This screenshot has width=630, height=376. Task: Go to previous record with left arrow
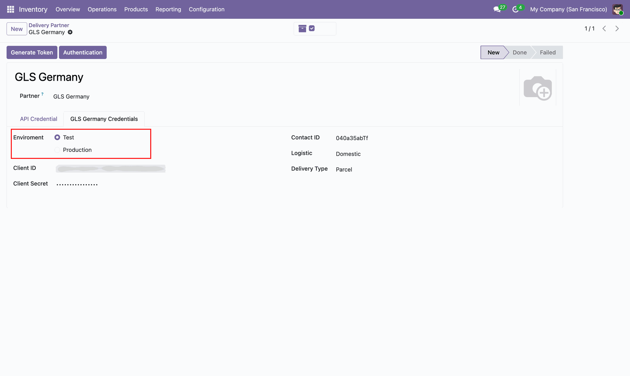[604, 29]
